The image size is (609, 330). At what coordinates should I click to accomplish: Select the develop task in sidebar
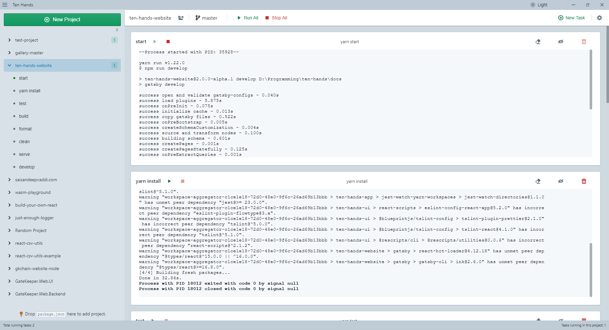click(x=27, y=167)
